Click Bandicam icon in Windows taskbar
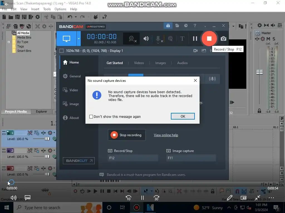285x213 pixels. 136,207
